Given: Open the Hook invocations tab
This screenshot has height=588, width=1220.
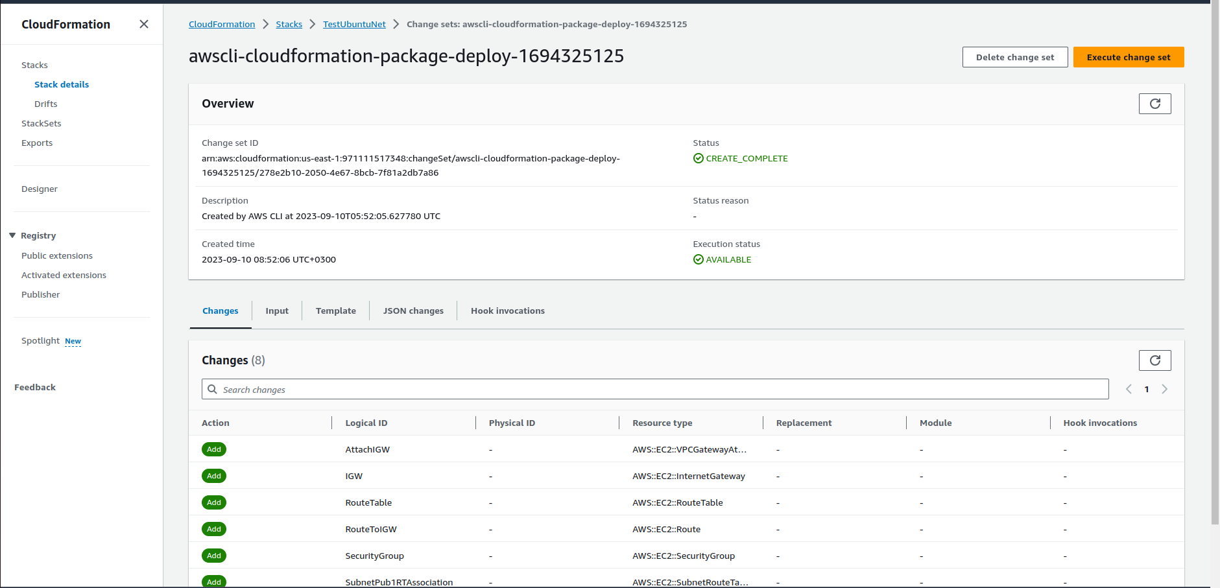Looking at the screenshot, I should (x=508, y=311).
